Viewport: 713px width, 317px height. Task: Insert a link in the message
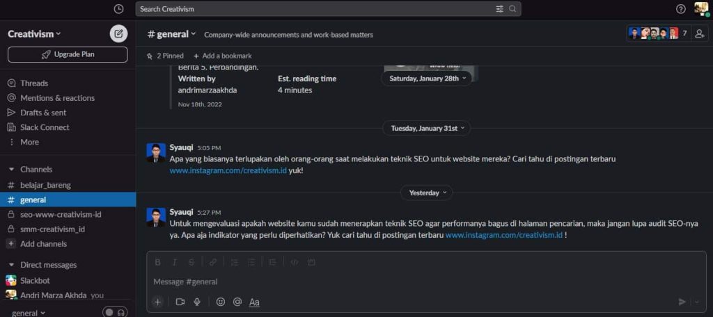tap(213, 262)
